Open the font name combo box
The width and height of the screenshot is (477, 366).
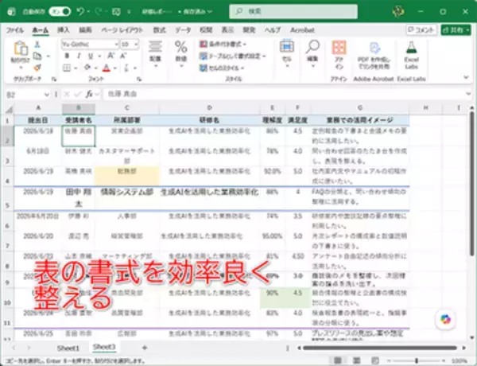click(90, 45)
